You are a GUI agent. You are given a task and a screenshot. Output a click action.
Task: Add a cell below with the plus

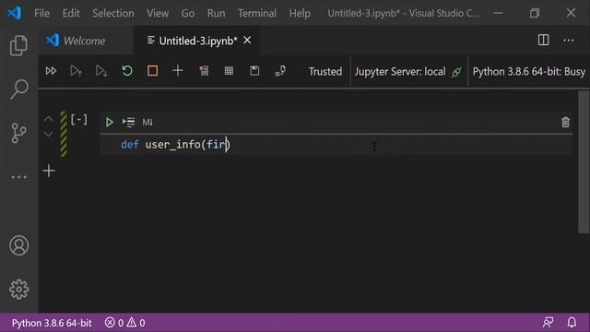click(49, 171)
